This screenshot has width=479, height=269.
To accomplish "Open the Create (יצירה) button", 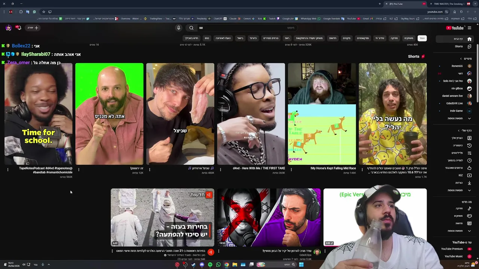I will (x=33, y=28).
